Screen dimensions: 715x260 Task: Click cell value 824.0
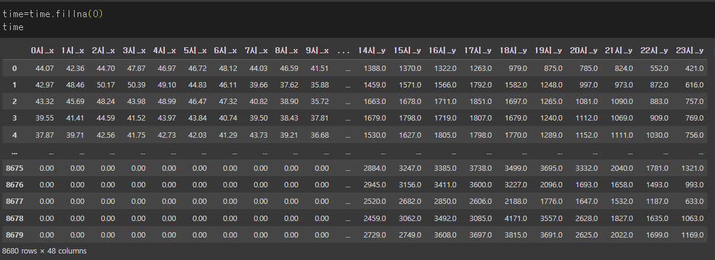pos(624,69)
